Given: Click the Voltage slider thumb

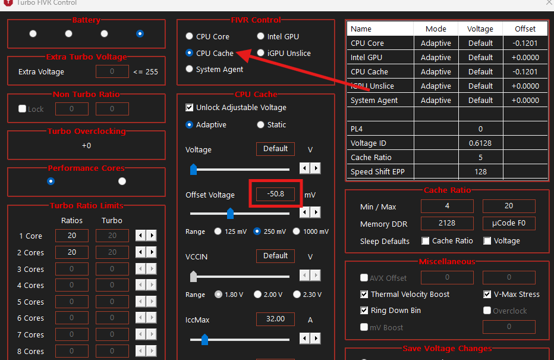Looking at the screenshot, I should (193, 170).
